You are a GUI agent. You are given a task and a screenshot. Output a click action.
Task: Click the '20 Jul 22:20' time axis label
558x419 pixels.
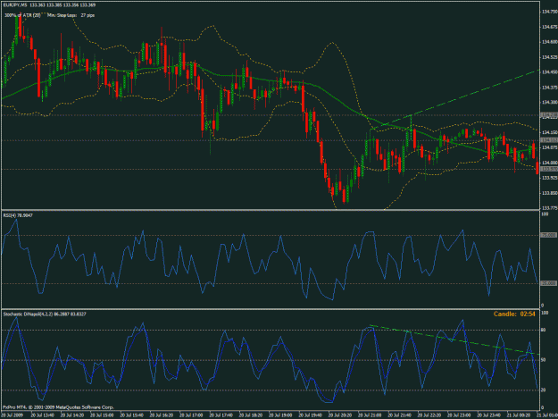tap(429, 415)
